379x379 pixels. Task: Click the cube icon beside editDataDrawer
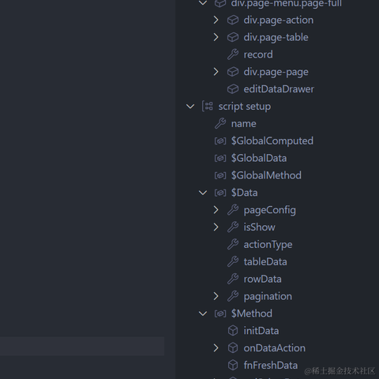233,89
